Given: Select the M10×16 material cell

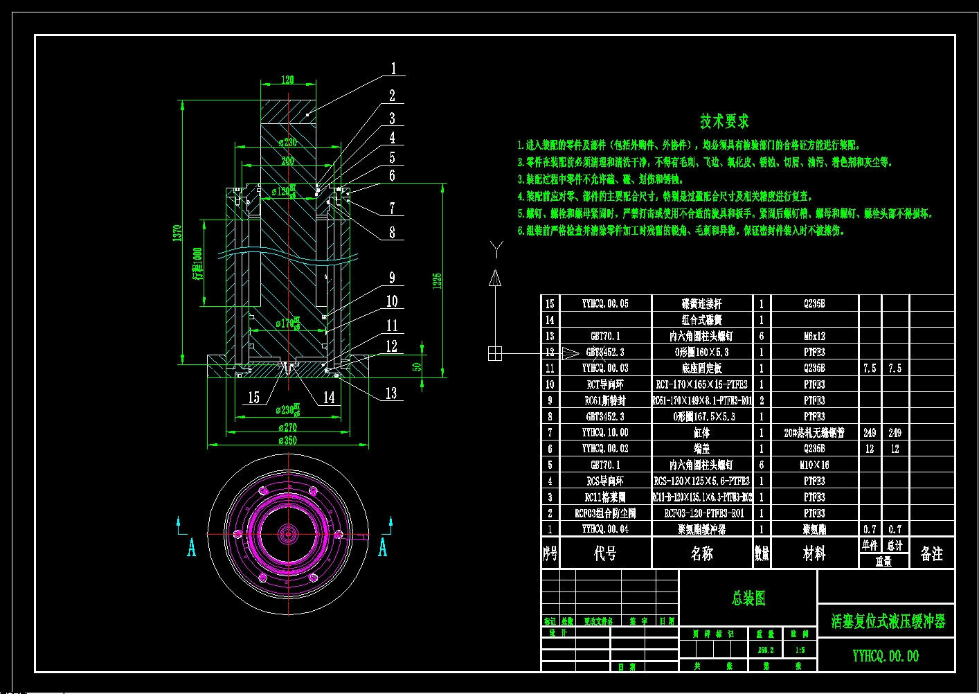Looking at the screenshot, I should 814,465.
